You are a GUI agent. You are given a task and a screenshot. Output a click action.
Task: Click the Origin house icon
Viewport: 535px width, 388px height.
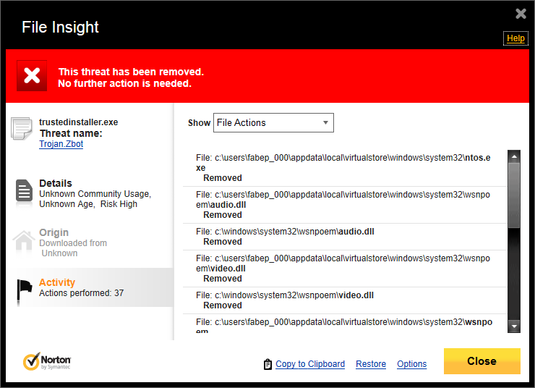click(24, 242)
